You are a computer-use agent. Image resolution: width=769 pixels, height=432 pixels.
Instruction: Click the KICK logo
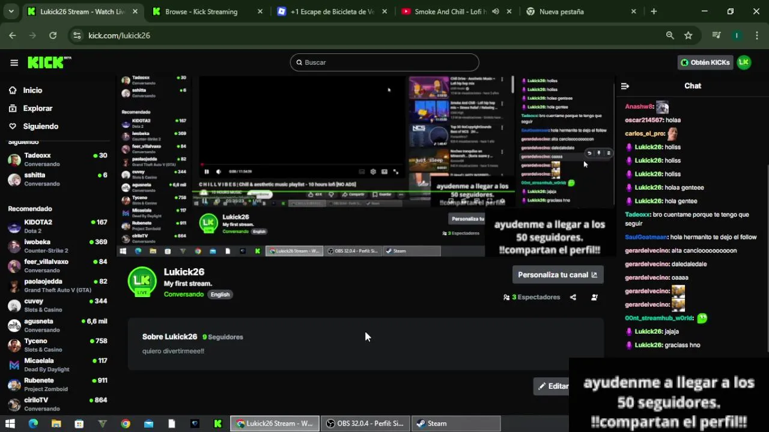49,62
